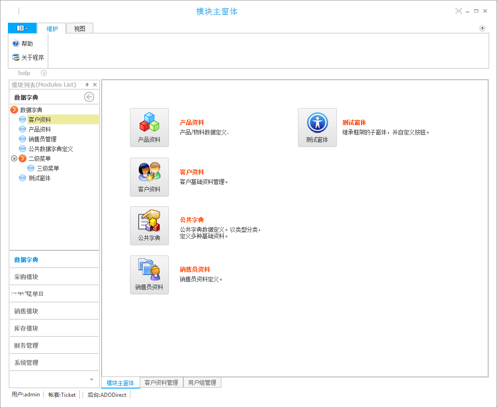Select the 二级菜单 tree node
The height and width of the screenshot is (408, 497).
(39, 159)
